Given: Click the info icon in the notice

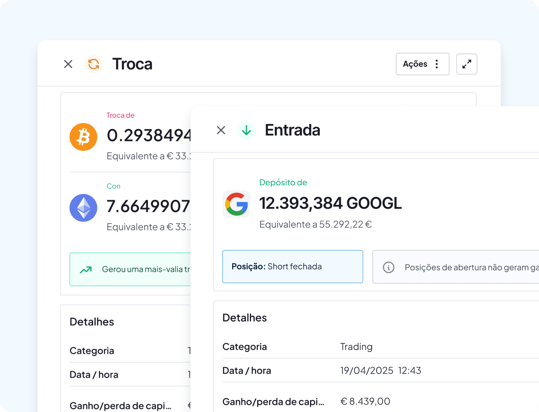Looking at the screenshot, I should (388, 267).
